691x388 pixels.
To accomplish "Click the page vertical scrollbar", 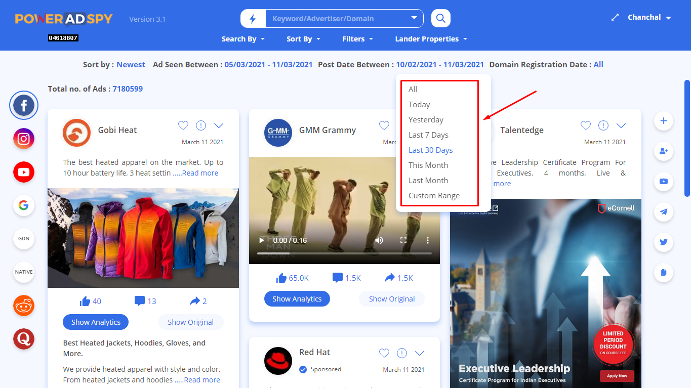I will 687,138.
